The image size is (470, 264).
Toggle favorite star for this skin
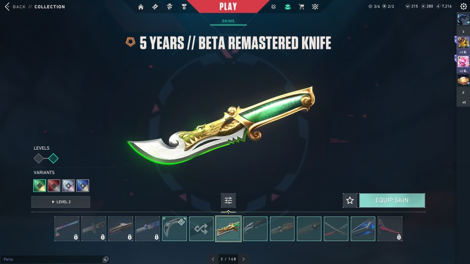350,200
